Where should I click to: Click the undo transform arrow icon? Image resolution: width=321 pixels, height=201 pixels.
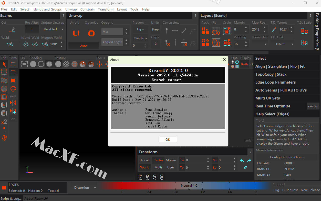click(x=242, y=160)
